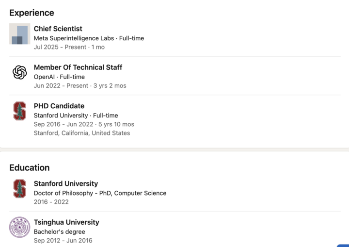The height and width of the screenshot is (247, 349).
Task: Open Stanford University under Education
Action: (65, 183)
